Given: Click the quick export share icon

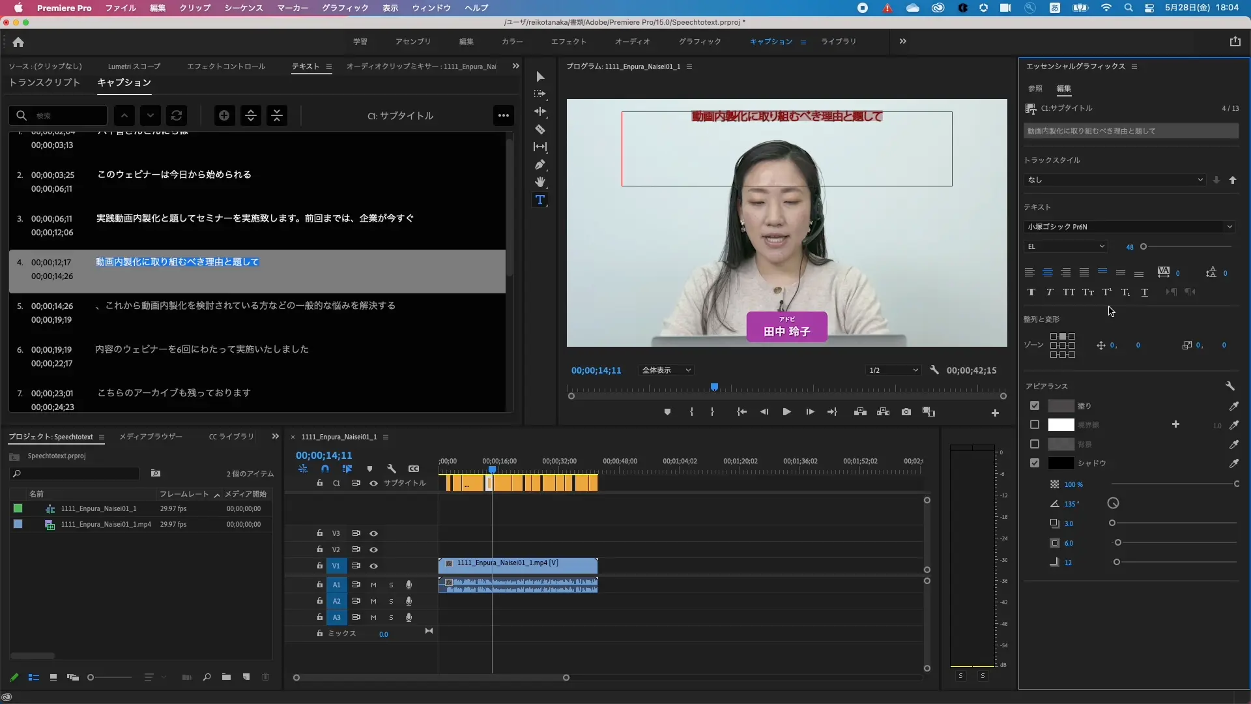Looking at the screenshot, I should [1235, 41].
